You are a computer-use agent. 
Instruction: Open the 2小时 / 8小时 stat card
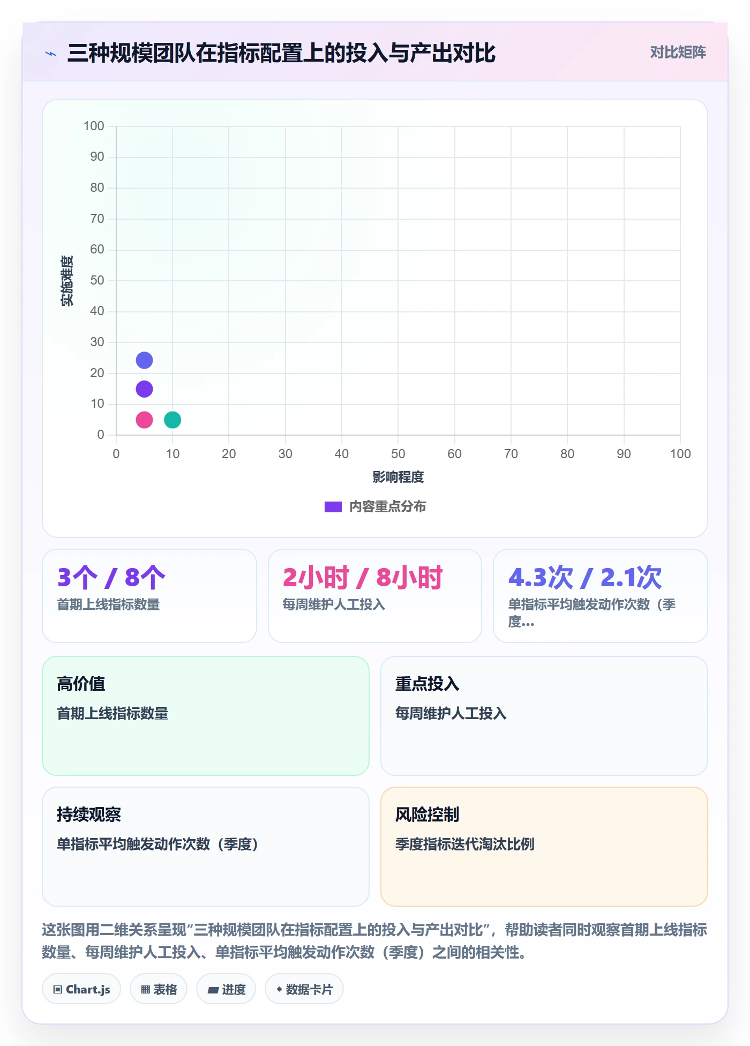(375, 596)
